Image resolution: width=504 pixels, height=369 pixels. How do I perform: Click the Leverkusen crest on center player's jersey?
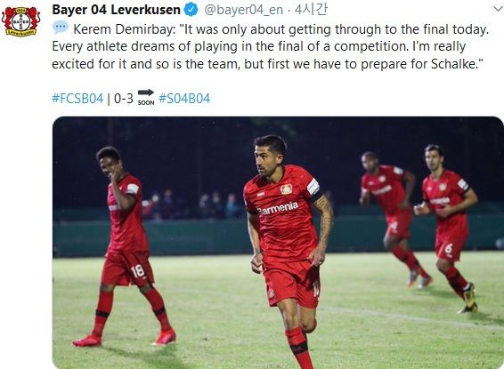pos(286,189)
